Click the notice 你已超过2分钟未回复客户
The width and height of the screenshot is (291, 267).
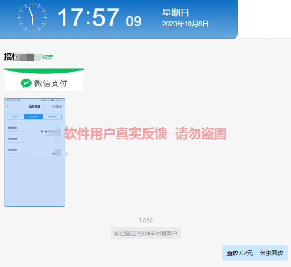[145, 233]
